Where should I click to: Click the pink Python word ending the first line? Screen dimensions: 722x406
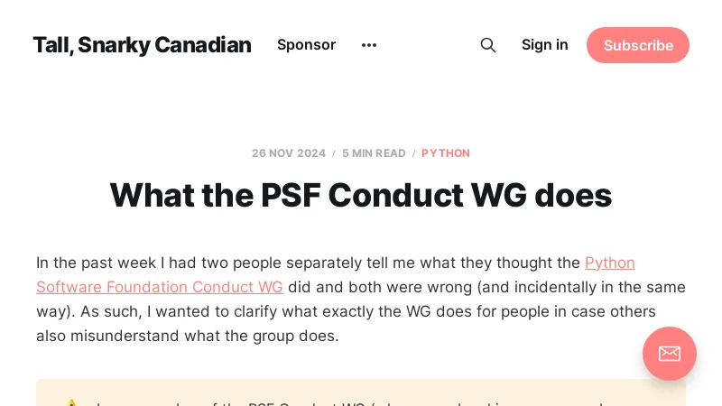(610, 263)
